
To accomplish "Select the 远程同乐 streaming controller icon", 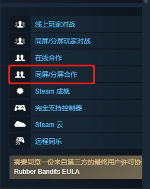I will coord(20,141).
